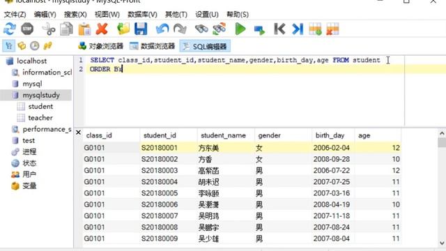
Task: Select cell S20180004
Action: [x=169, y=182]
